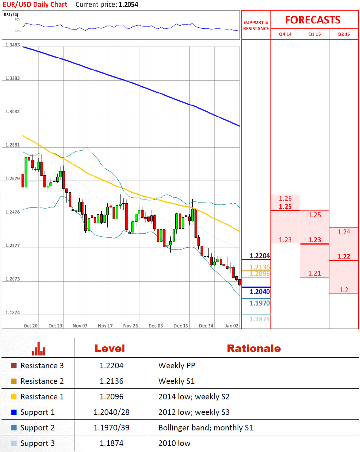Click the 1.2204 resistance level marker
Viewport: 360px width, 452px height.
(260, 256)
